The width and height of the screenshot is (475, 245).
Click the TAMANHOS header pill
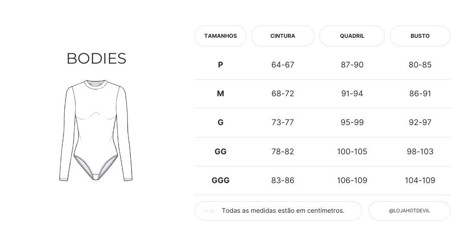click(x=220, y=36)
